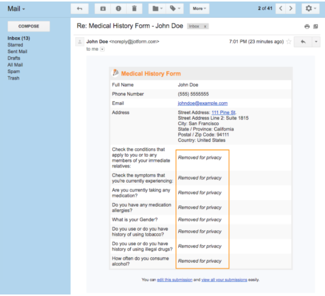Report this email as spam

click(118, 9)
